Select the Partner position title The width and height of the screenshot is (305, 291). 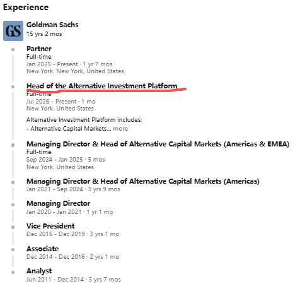click(x=39, y=49)
